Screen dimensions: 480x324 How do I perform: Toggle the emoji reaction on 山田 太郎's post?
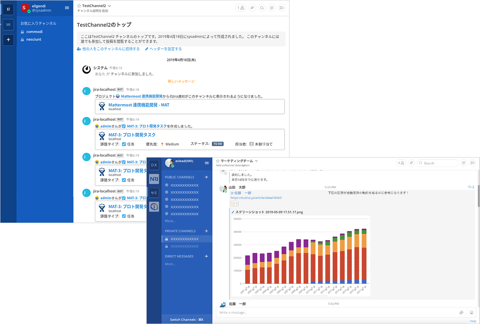[234, 203]
